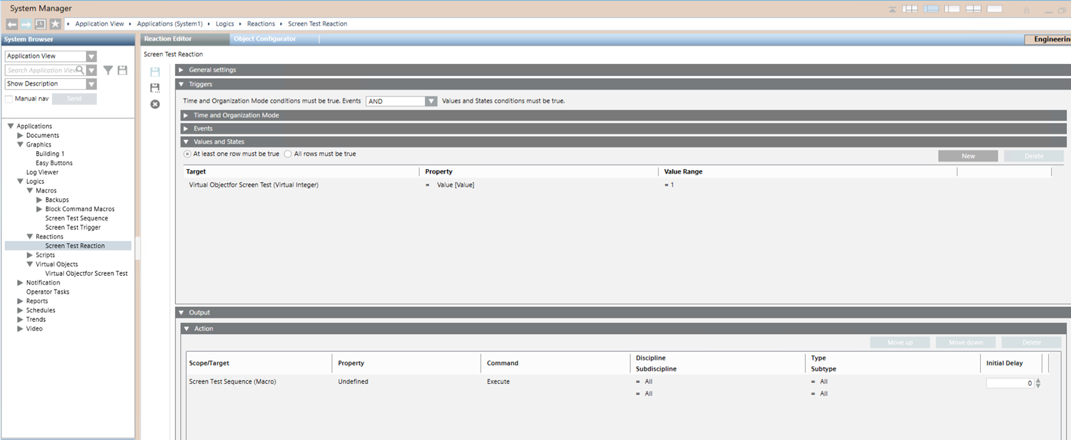Select the Reaction Editor tab
Screen dimensions: 1071x440
point(168,39)
